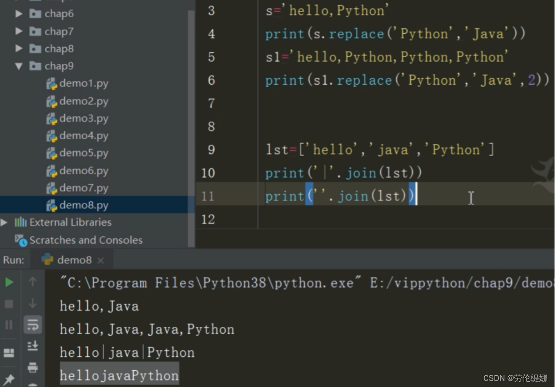Image resolution: width=555 pixels, height=387 pixels.
Task: Select Scratches and Consoles
Action: pos(86,240)
